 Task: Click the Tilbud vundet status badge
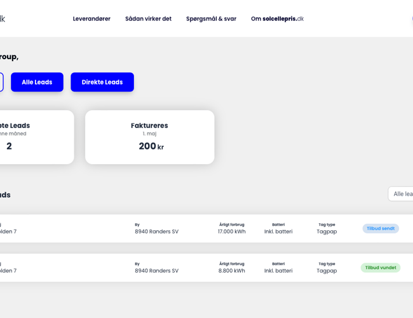(x=381, y=268)
